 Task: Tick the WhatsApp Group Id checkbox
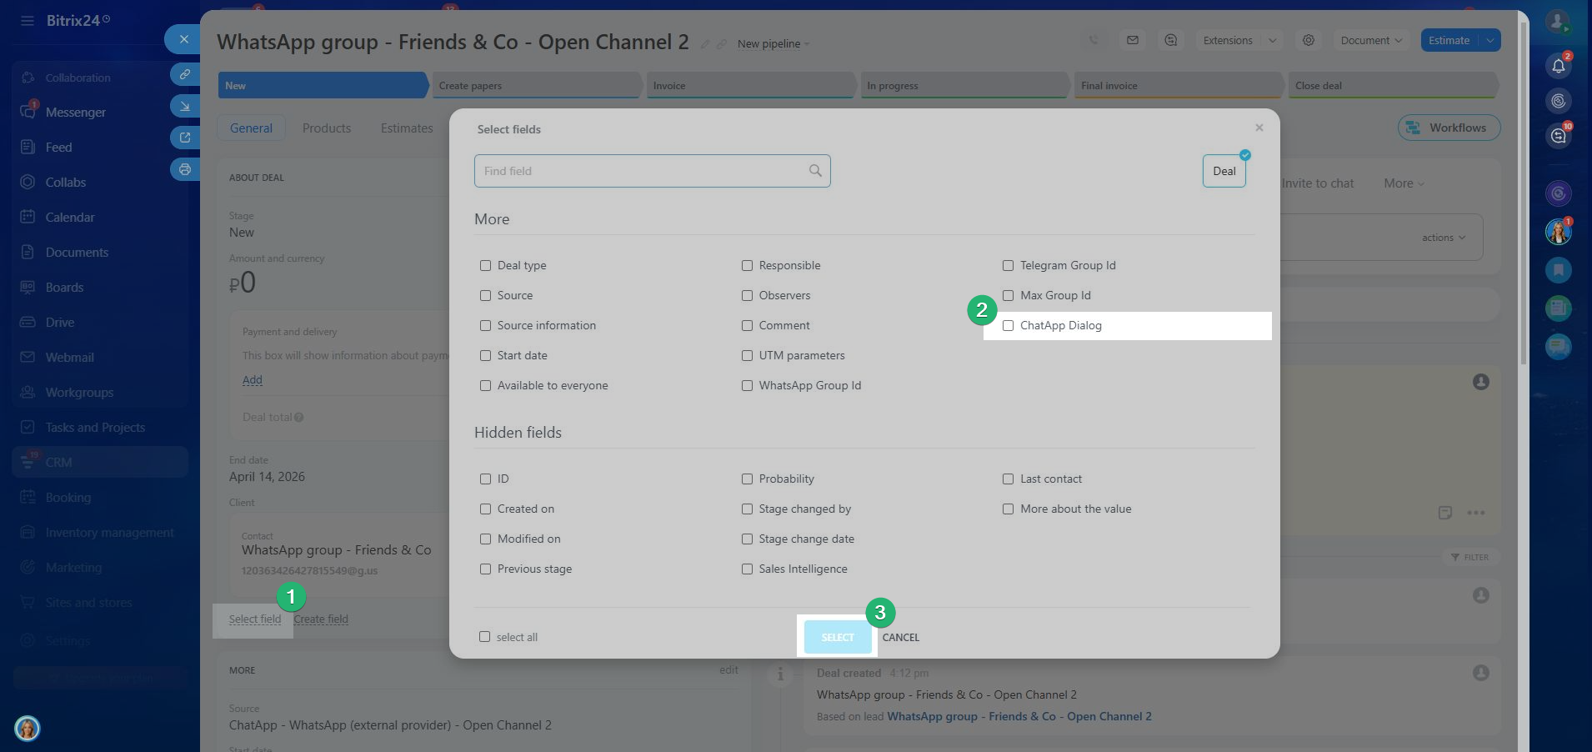[747, 386]
